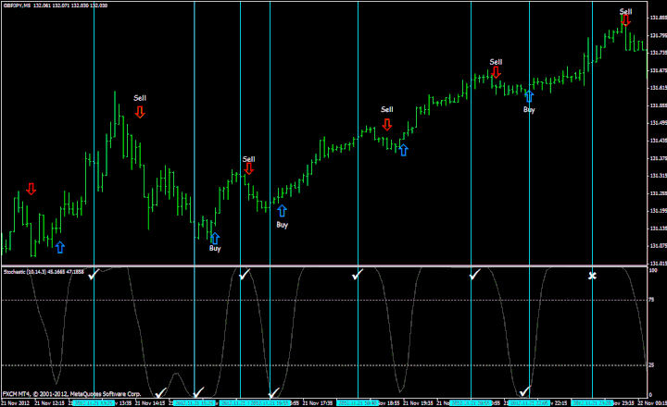
Task: Click the blue Buy arrow after the 16:55 line
Action: click(x=282, y=211)
